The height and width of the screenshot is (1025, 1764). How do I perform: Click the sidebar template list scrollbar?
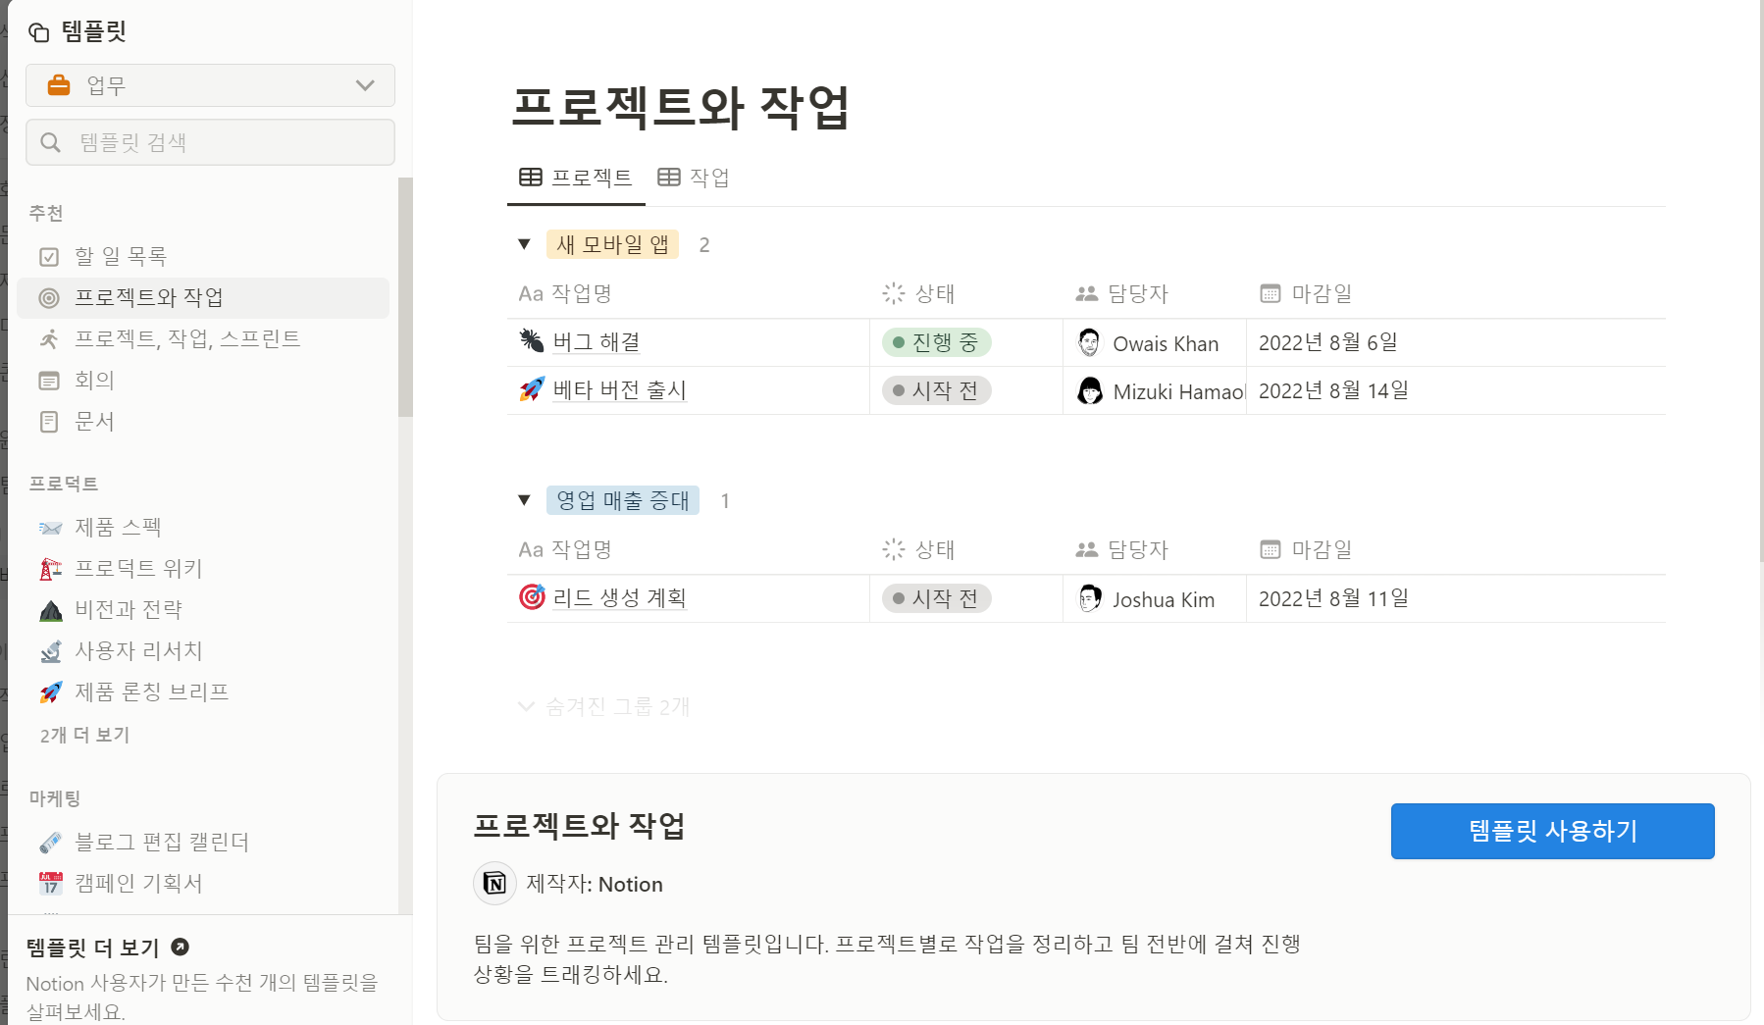click(405, 297)
